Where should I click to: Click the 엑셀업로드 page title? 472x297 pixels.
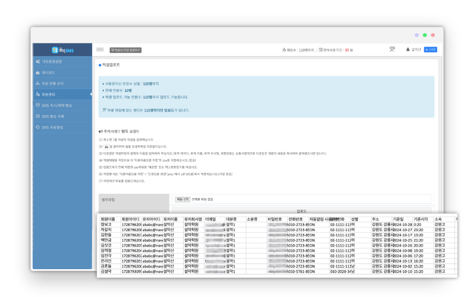click(x=111, y=65)
